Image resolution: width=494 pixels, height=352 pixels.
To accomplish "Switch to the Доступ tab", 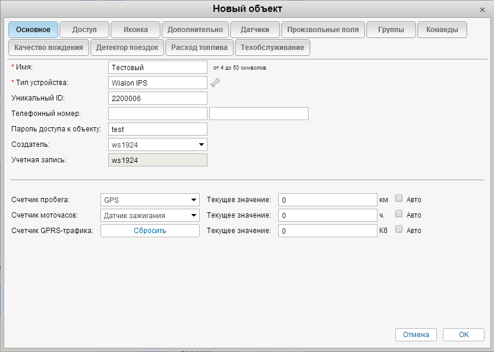I will point(84,30).
